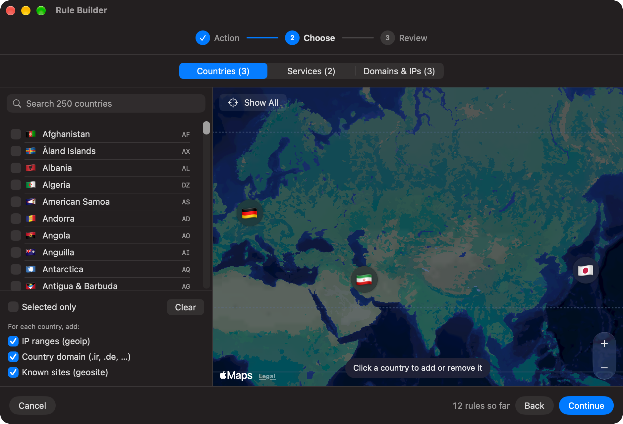Viewport: 623px width, 424px height.
Task: Uncheck Known sites (geosite) option
Action: 13,372
